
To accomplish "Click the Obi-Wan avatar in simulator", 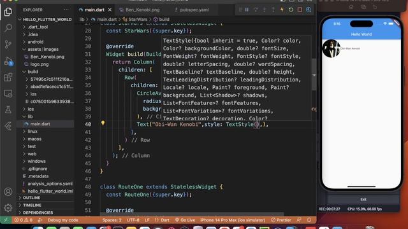I will click(331, 48).
